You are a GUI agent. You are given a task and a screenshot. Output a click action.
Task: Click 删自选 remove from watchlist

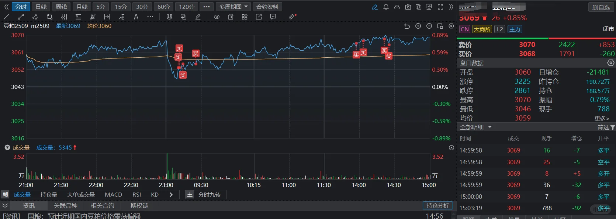point(601,7)
